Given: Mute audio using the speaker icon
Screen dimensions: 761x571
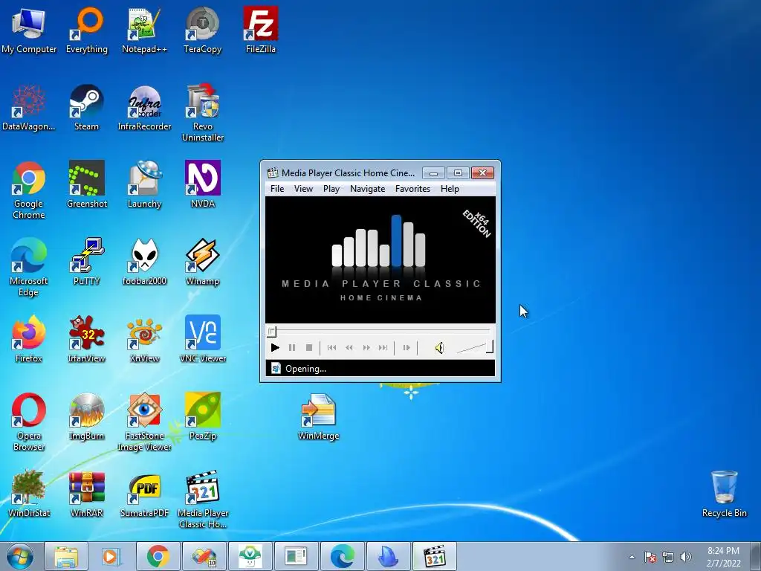Looking at the screenshot, I should pos(439,348).
